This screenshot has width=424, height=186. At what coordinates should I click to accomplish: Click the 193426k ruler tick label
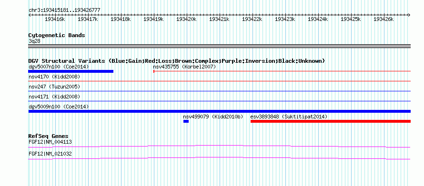[x=384, y=19]
